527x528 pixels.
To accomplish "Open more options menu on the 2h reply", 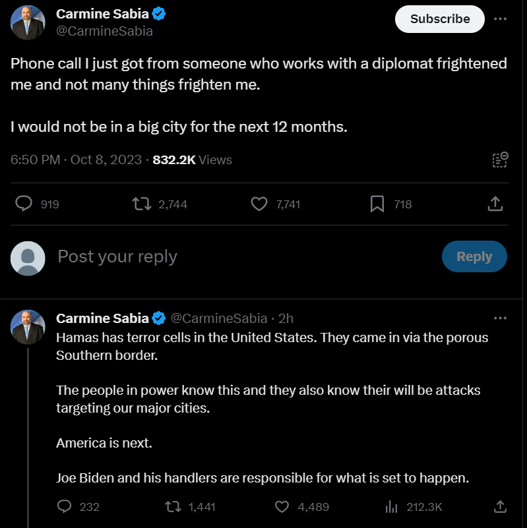I will 500,318.
